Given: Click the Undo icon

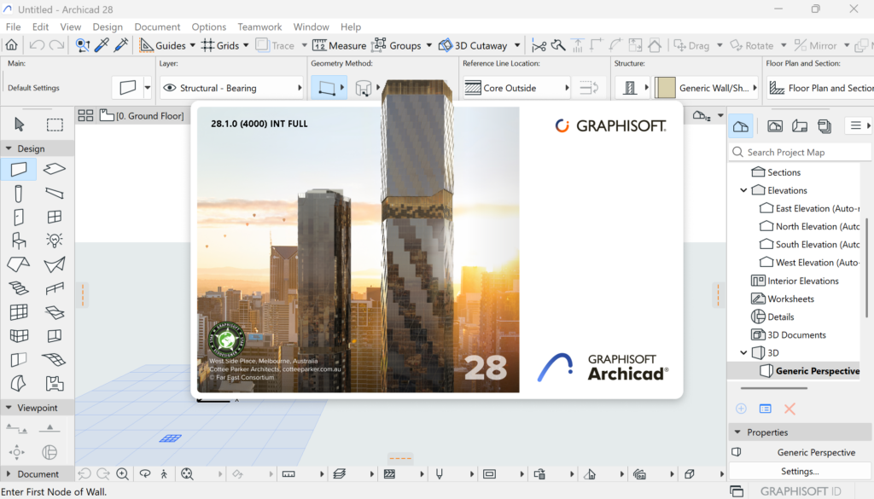Looking at the screenshot, I should (37, 45).
